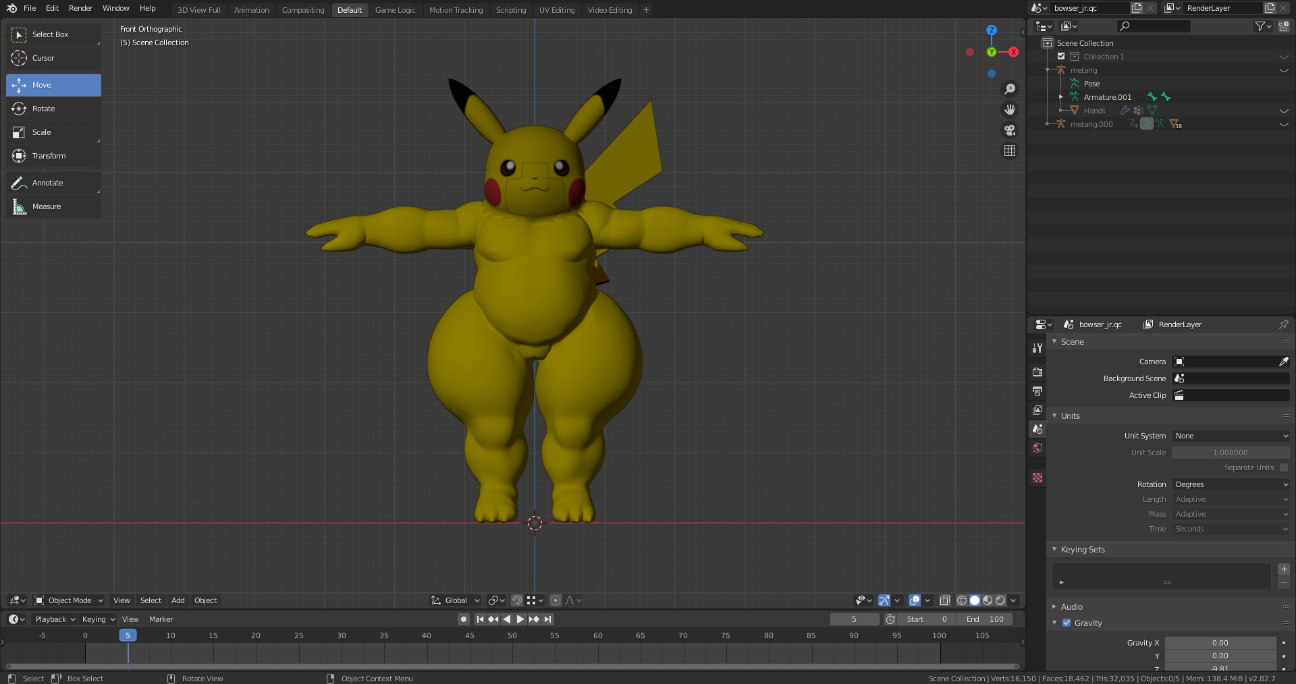The height and width of the screenshot is (684, 1296).
Task: Add a new keying set
Action: coord(1284,569)
